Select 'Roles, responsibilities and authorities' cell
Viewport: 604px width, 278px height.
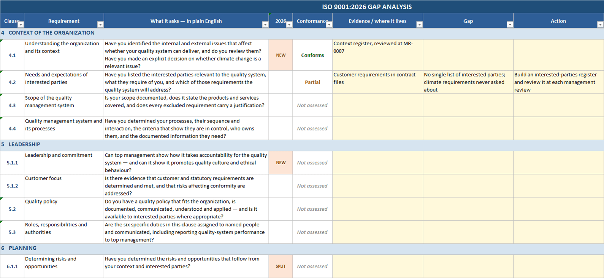pos(64,232)
